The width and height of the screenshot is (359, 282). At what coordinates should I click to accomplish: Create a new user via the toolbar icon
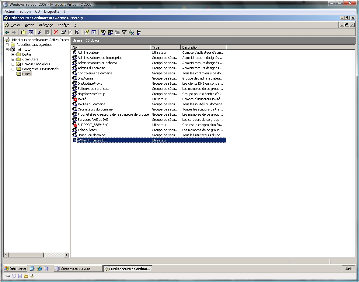click(103, 32)
